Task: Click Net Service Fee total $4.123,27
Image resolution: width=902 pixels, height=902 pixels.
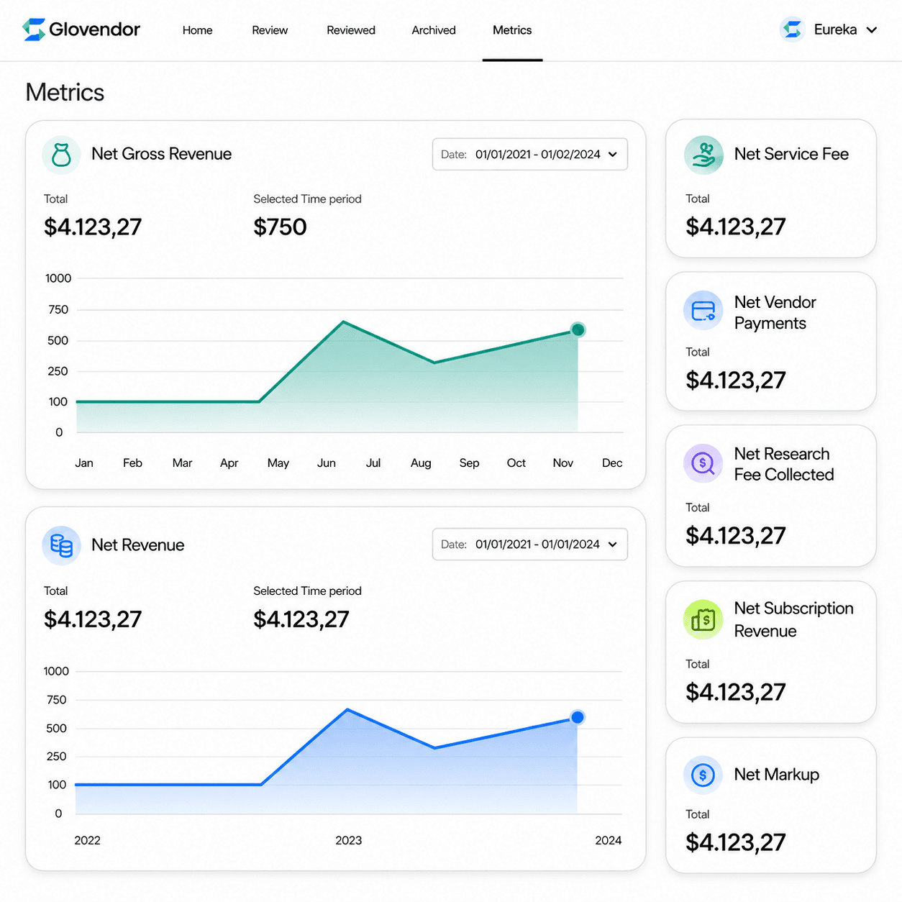Action: [735, 227]
